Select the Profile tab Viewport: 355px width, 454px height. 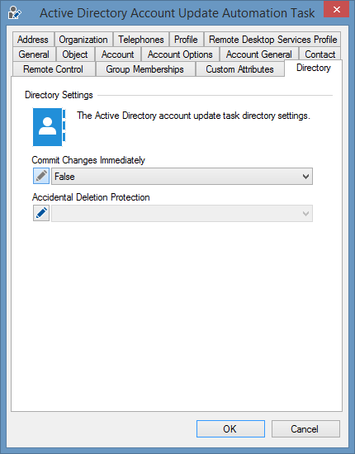click(187, 40)
